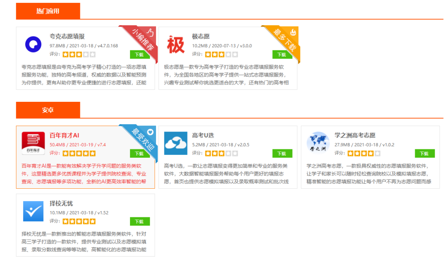Viewport: 447px width, 257px height.
Task: Open the red 极 app icon
Action: pyautogui.click(x=175, y=44)
